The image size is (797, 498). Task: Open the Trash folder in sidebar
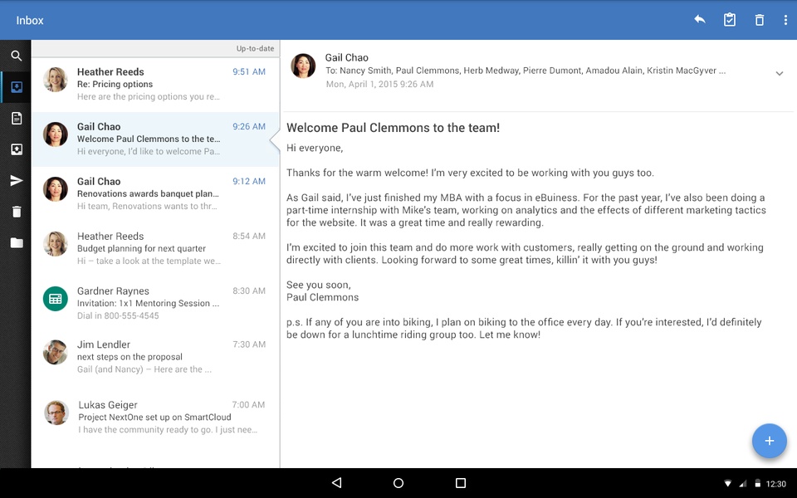(x=17, y=212)
